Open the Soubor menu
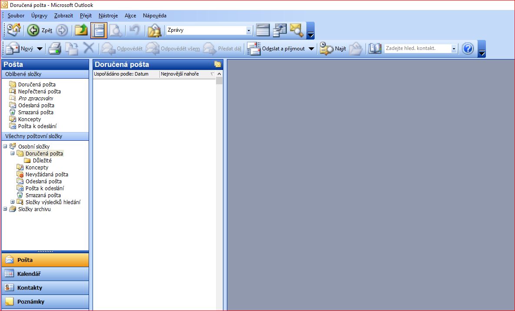515x311 pixels. [16, 16]
